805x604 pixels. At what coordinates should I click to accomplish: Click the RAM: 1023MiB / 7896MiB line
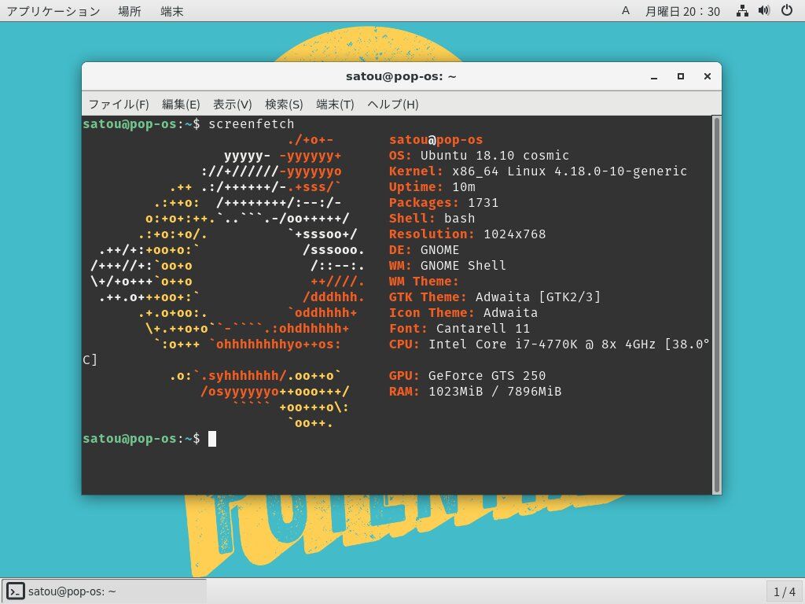[476, 392]
